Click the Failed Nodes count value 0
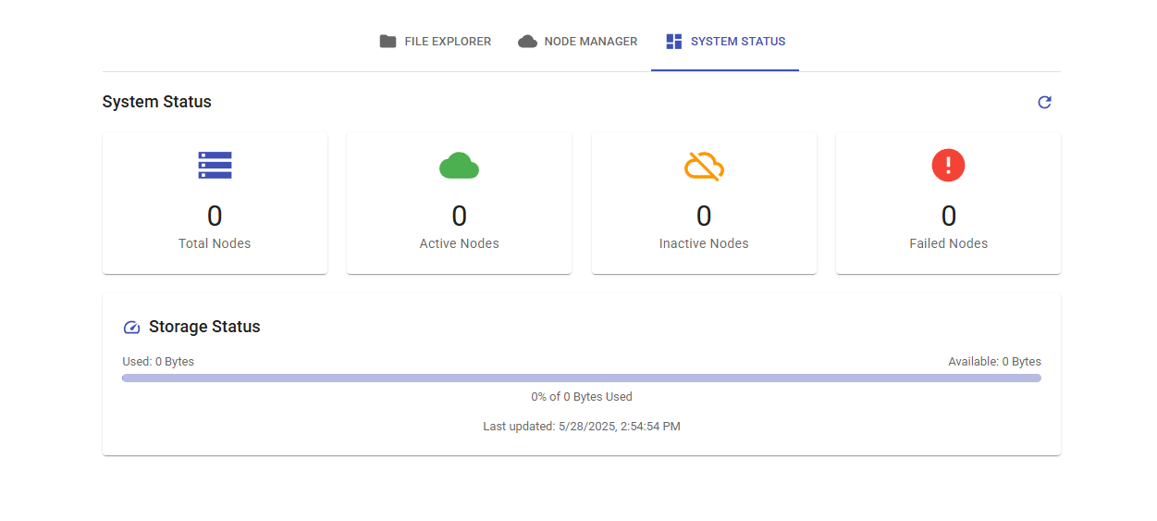Image resolution: width=1157 pixels, height=521 pixels. coord(948,216)
